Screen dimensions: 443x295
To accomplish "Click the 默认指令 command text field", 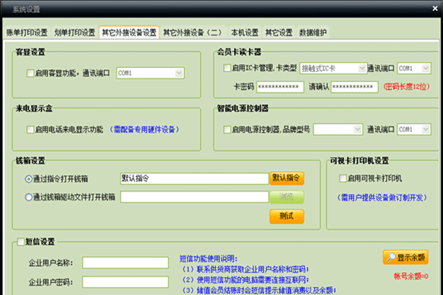I will [x=194, y=178].
